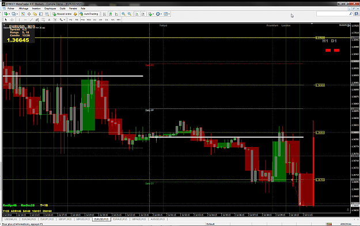Switch to D1 timeframe button in toolbar
360x226 pixels.
point(107,20)
